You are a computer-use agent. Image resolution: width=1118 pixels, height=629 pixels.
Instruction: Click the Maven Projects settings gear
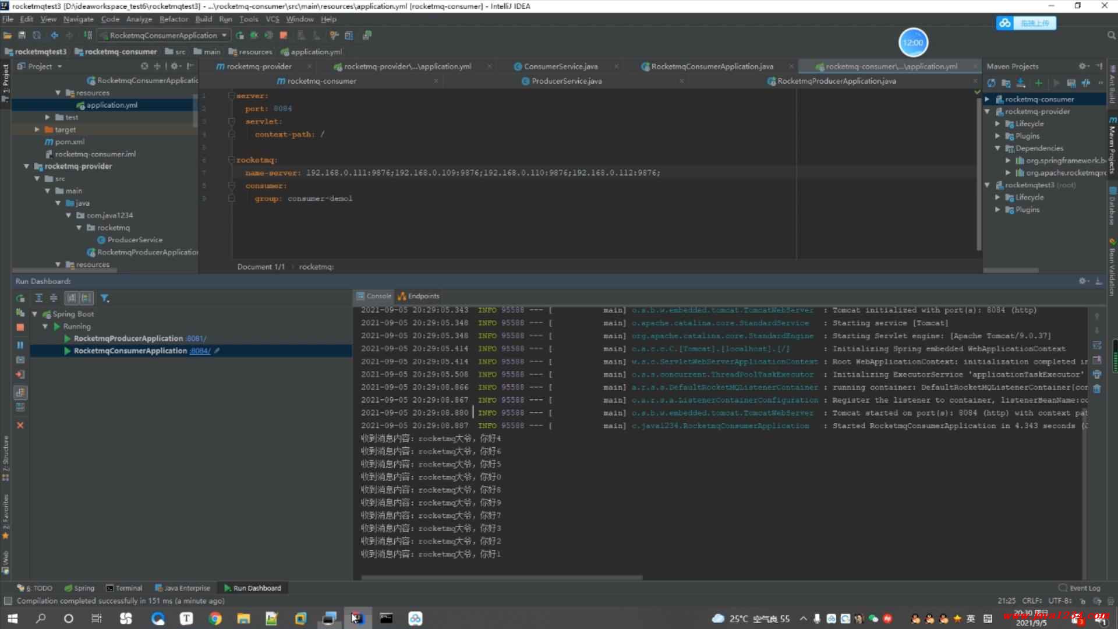(1082, 66)
